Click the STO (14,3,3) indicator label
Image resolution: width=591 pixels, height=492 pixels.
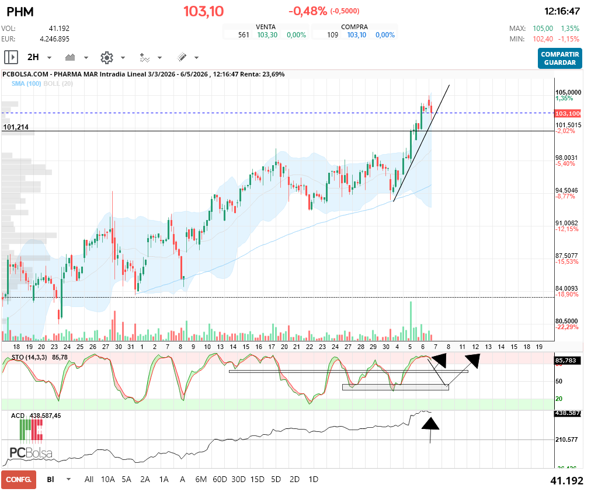pos(29,357)
